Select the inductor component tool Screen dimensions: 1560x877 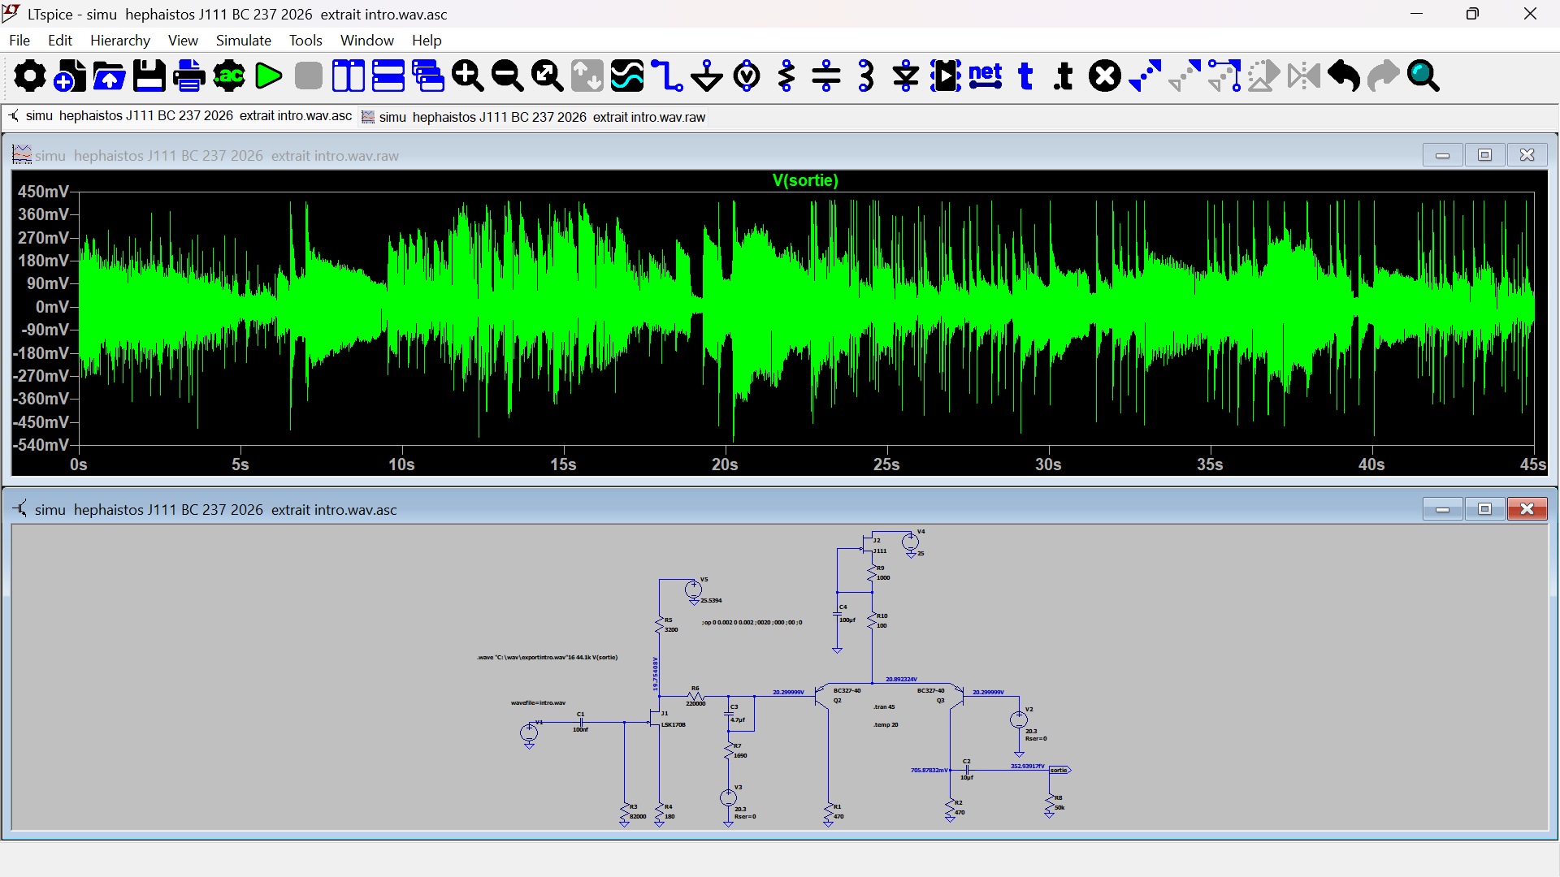(866, 76)
